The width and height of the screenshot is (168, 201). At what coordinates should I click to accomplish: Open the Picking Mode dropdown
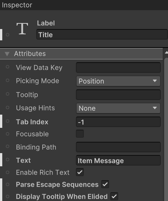118,81
